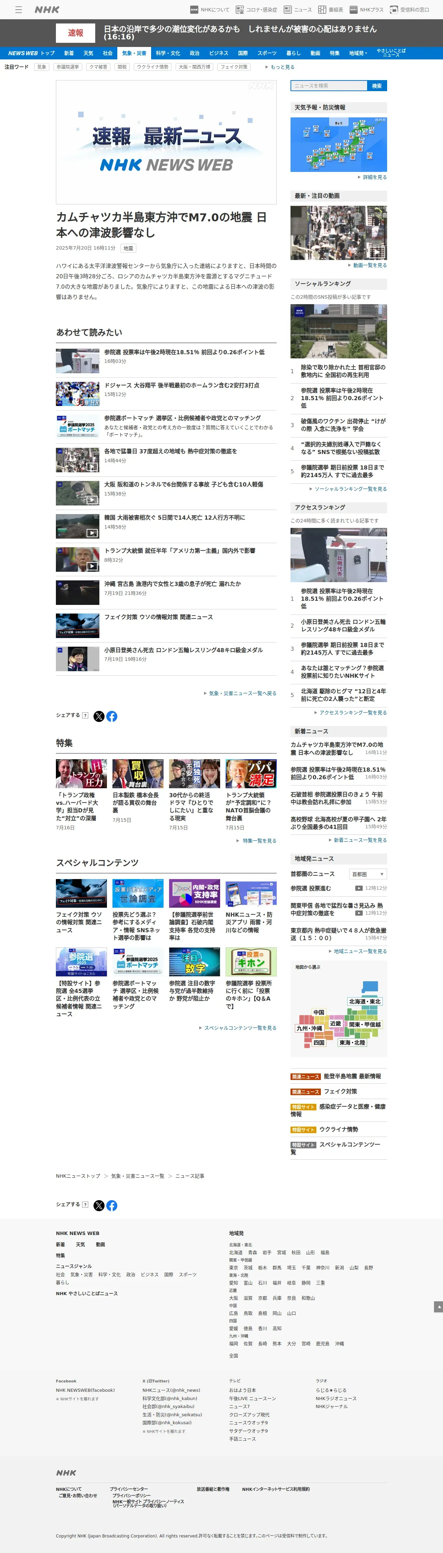
Task: Share on Facebook below the article list
Action: 112,716
